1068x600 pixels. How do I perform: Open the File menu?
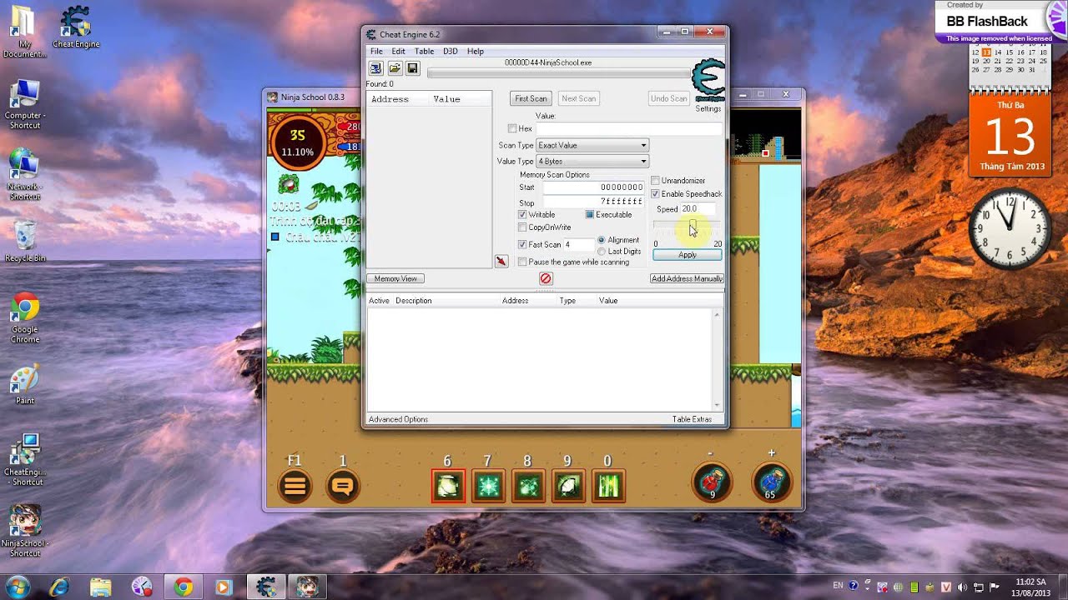click(376, 52)
